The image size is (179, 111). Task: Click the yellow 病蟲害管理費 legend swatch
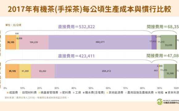click(x=40, y=92)
